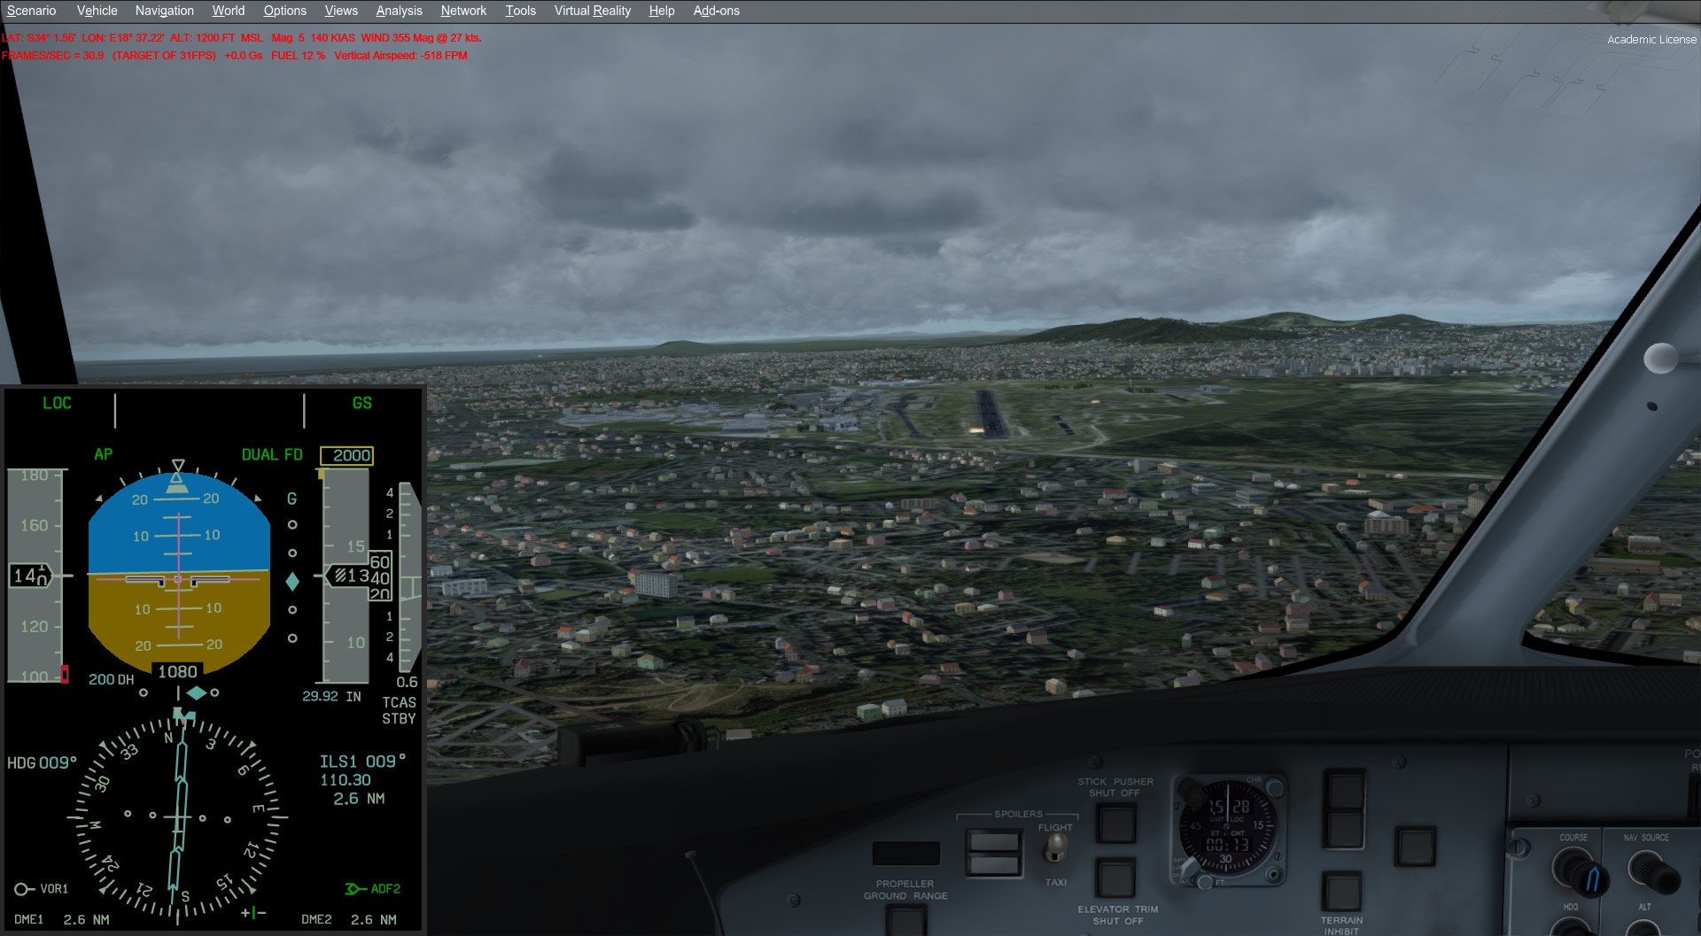Flip the Spoilers FLIGHT/TAXI toggle switch
1701x936 pixels.
tap(1054, 851)
